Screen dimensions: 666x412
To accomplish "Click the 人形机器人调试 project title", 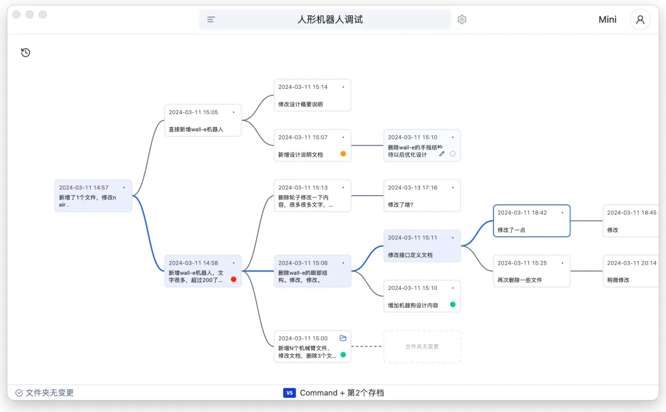I will tap(330, 20).
